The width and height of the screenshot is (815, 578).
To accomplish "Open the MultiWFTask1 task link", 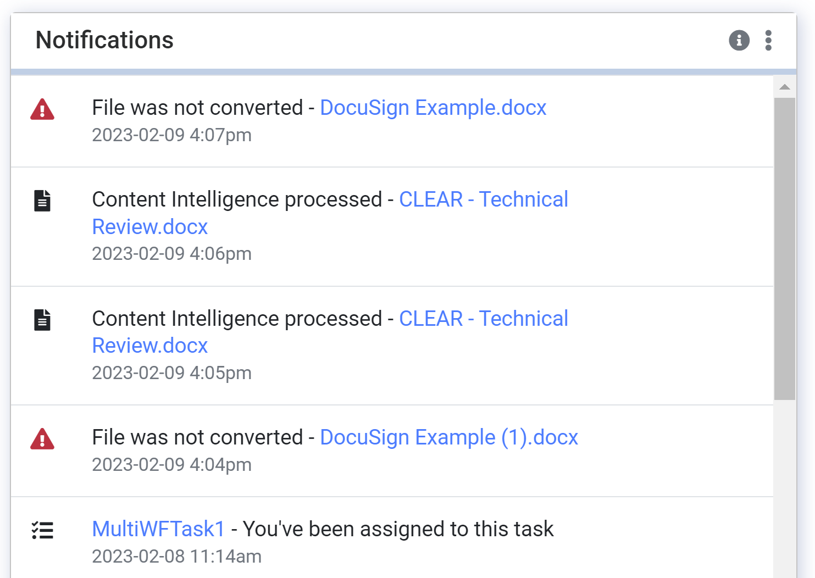I will pyautogui.click(x=158, y=529).
